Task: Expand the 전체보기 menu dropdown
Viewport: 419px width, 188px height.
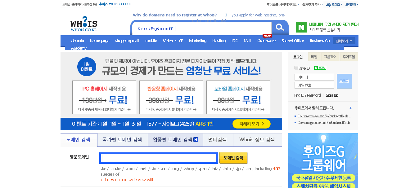Action: tap(344, 41)
